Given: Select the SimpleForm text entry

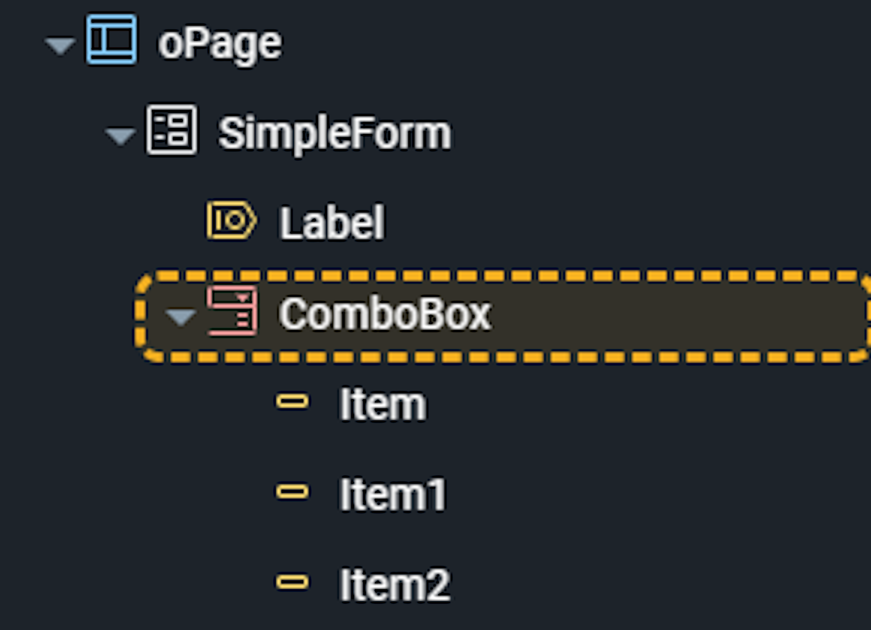Looking at the screenshot, I should tap(334, 133).
